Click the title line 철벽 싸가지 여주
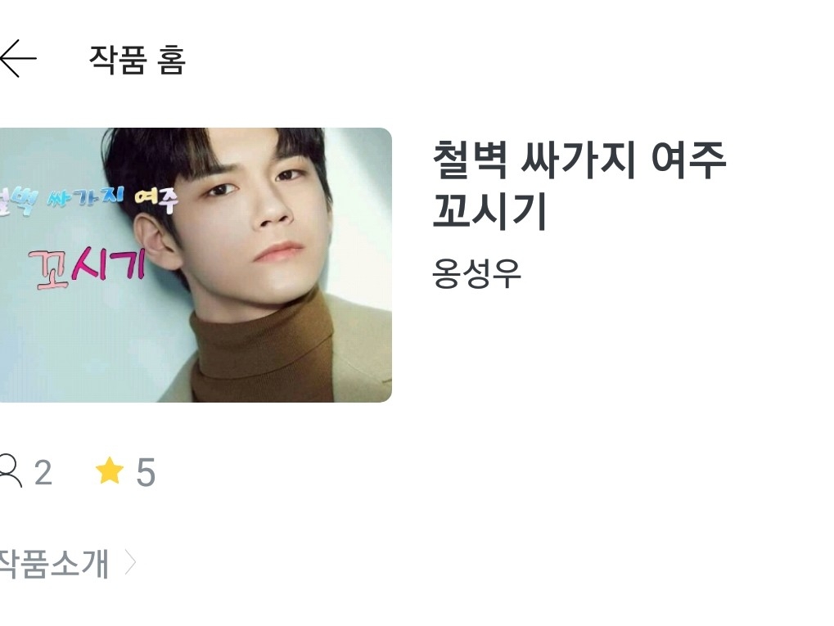This screenshot has width=834, height=626. tap(579, 160)
